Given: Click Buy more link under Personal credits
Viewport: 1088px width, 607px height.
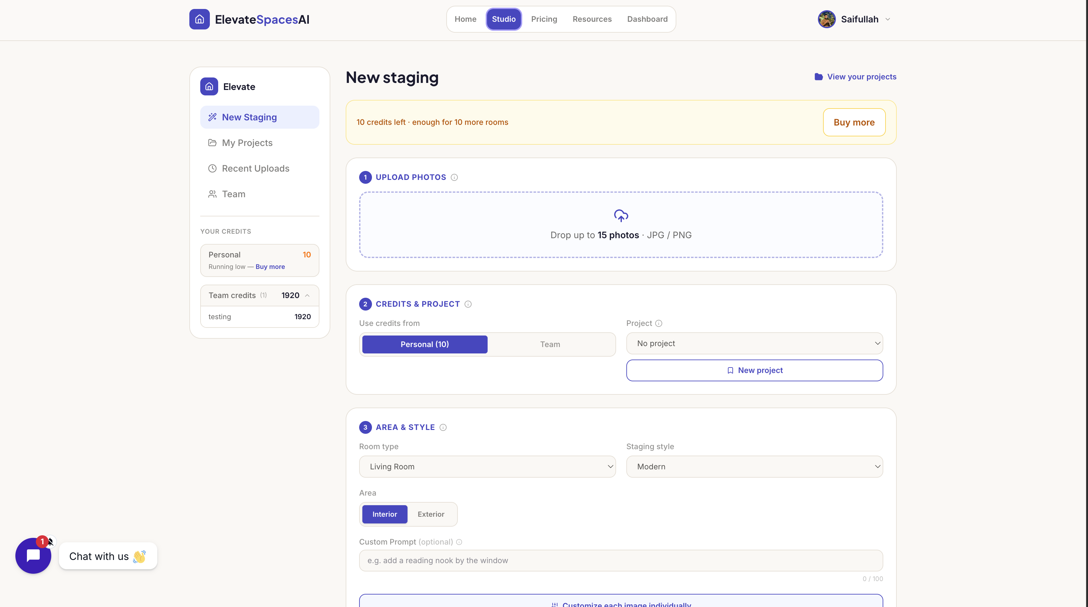Looking at the screenshot, I should click(270, 267).
